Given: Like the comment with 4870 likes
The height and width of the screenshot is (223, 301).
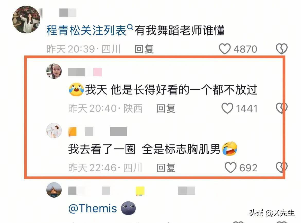Looking at the screenshot, I should [225, 49].
